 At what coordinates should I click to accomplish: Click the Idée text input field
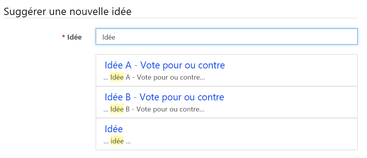[226, 37]
